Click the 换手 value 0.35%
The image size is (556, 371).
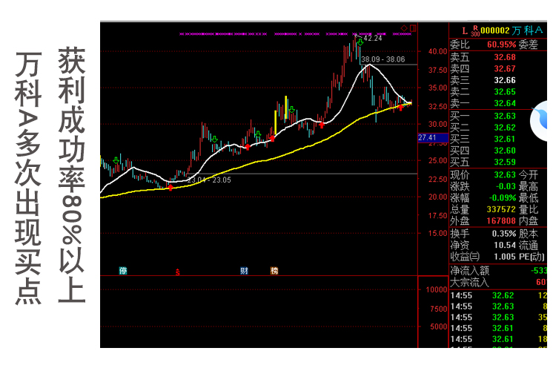[x=504, y=234]
